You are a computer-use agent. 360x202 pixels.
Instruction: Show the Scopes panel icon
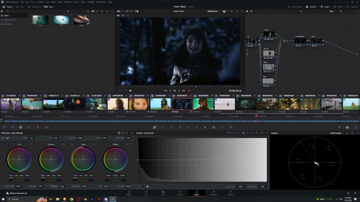coord(347,127)
